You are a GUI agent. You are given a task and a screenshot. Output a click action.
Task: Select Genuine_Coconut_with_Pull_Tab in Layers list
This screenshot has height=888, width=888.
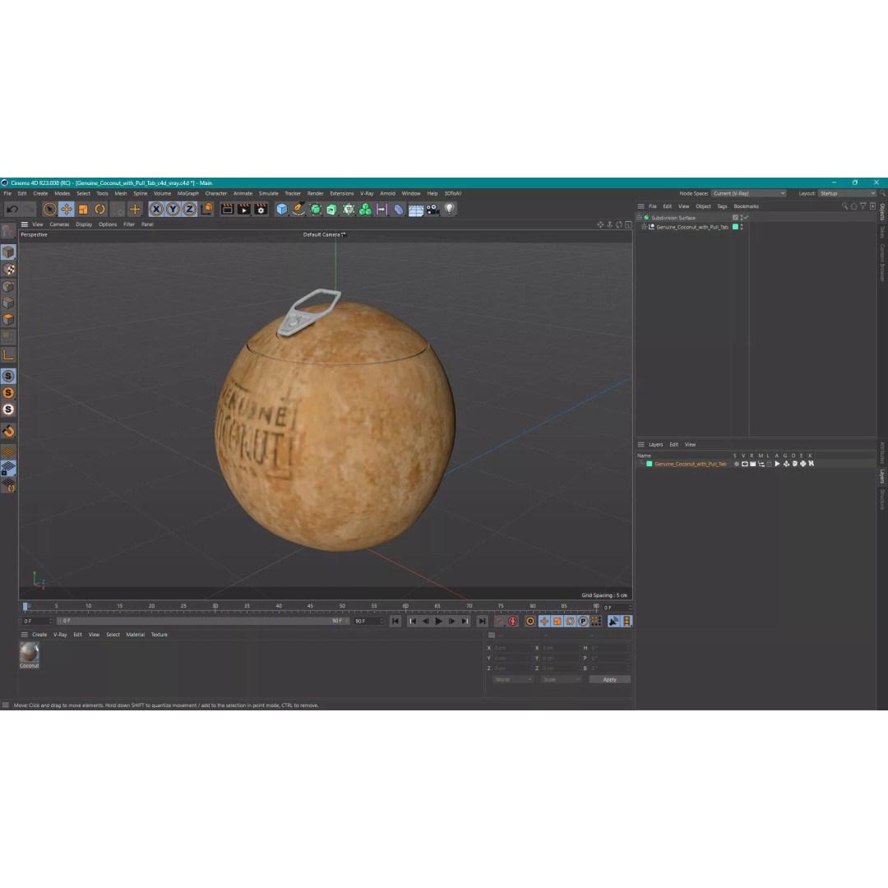click(691, 464)
